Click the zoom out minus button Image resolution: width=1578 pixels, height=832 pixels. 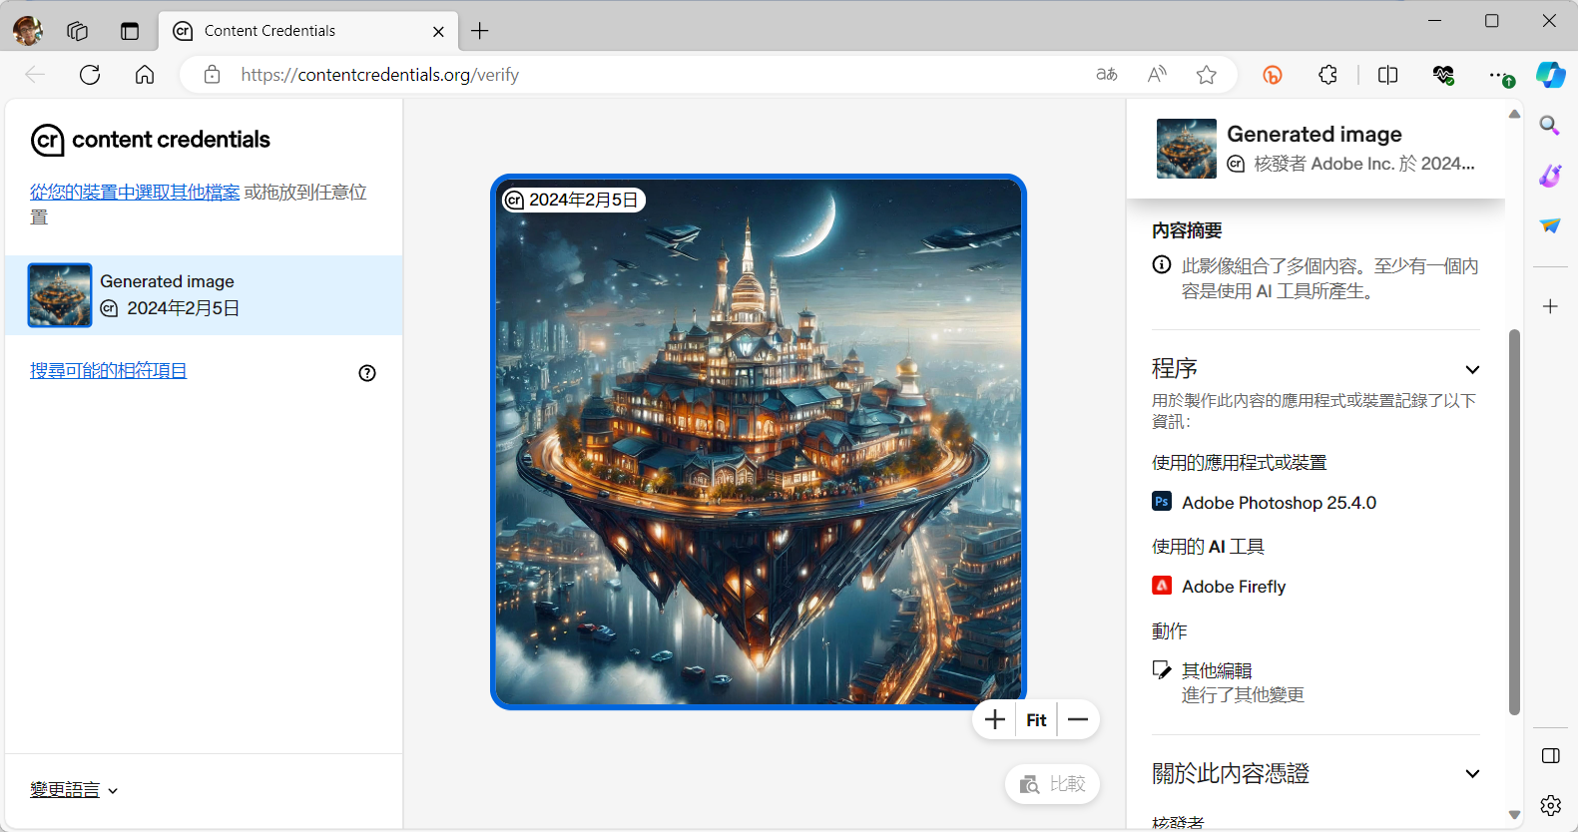point(1078,720)
